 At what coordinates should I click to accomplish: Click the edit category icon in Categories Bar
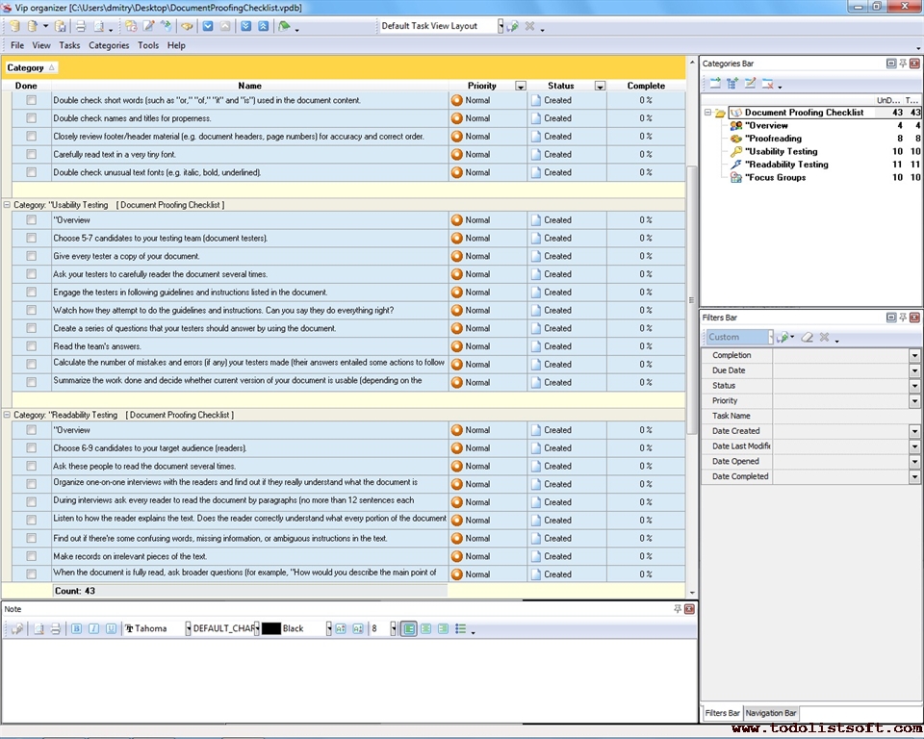coord(751,85)
